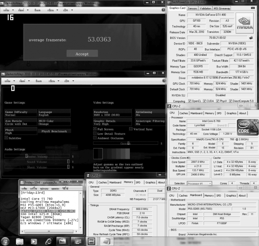259x246 pixels.
Task: Click Graphic Details Very High setting
Action: tap(112, 122)
